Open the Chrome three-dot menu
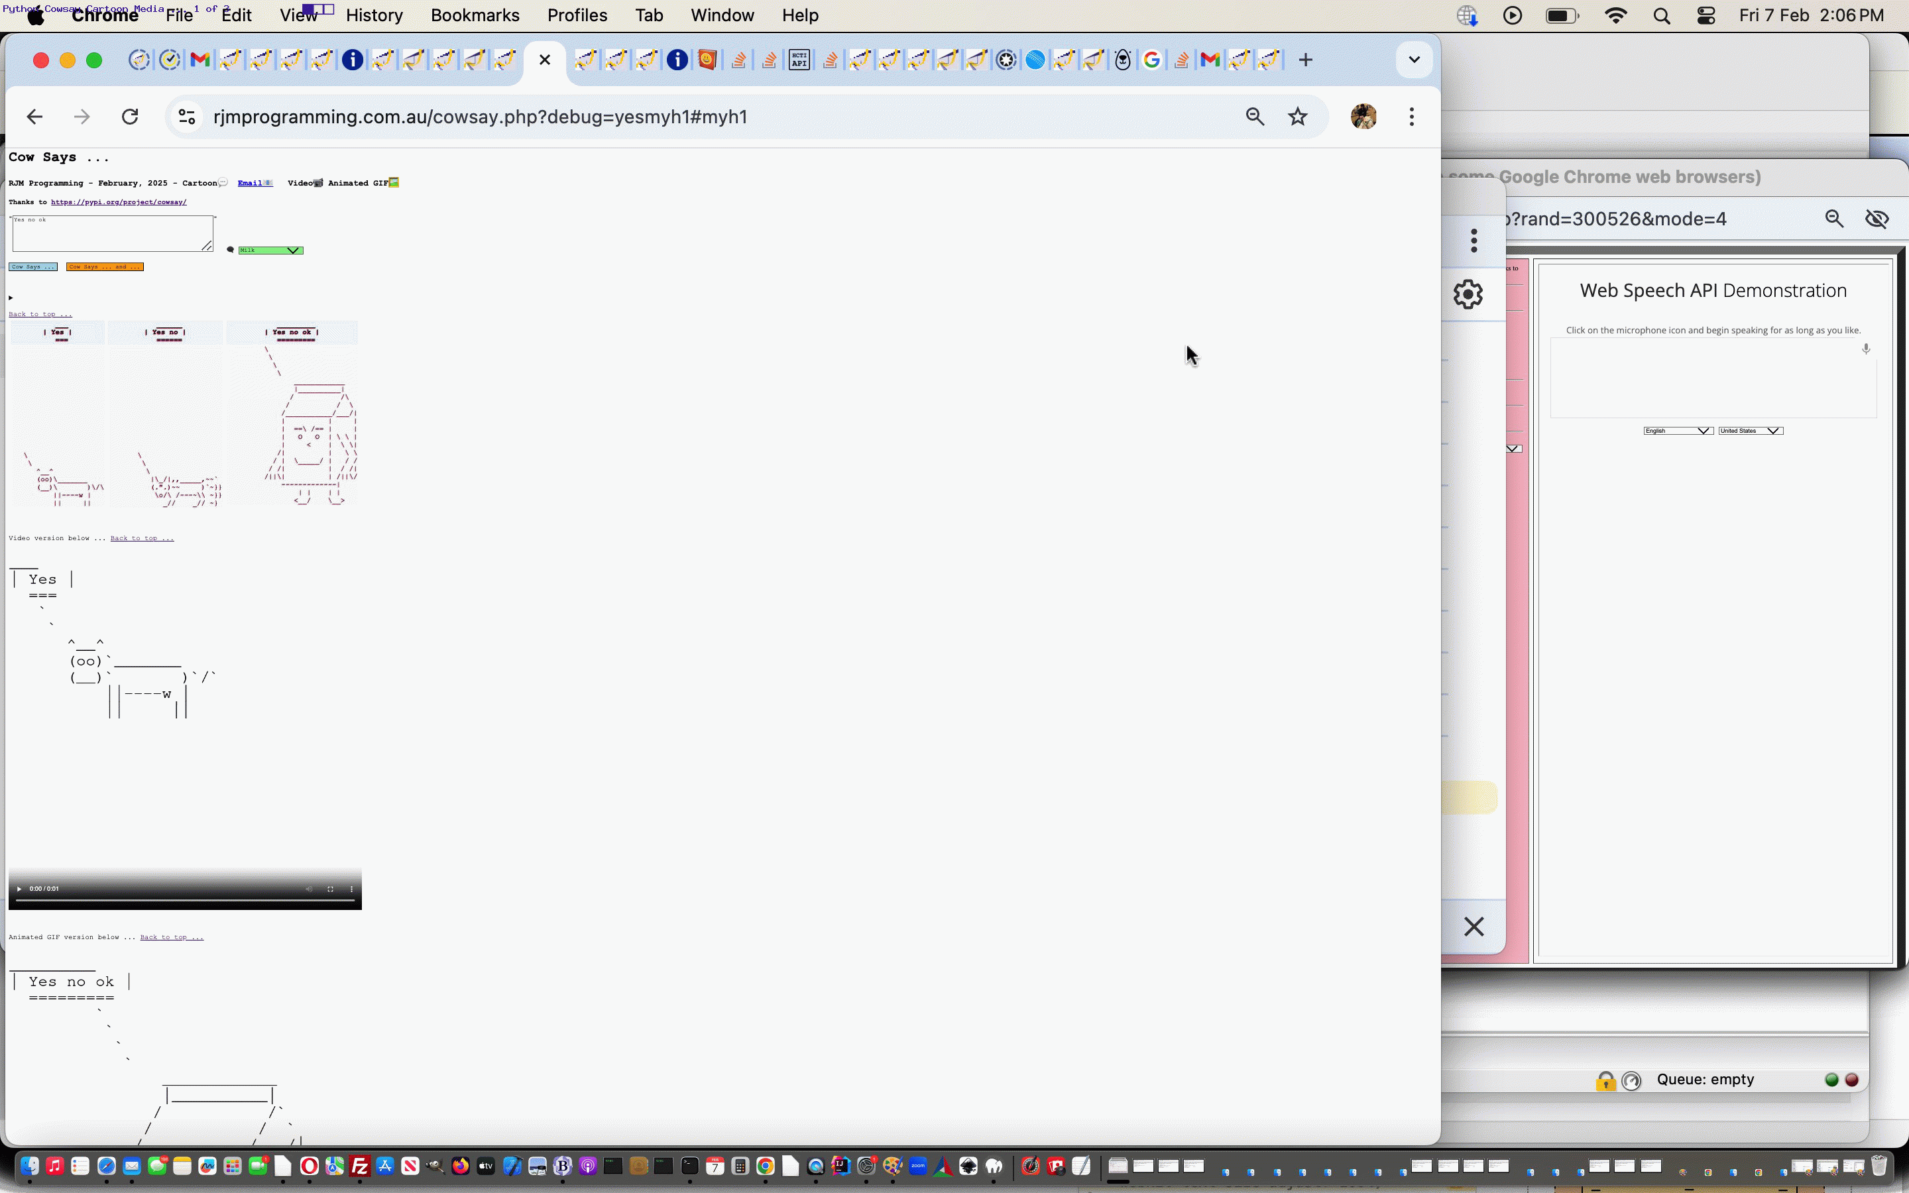The width and height of the screenshot is (1909, 1193). point(1411,117)
